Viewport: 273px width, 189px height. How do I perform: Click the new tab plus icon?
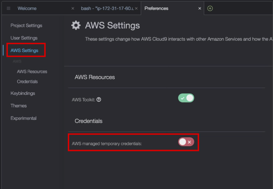click(210, 8)
